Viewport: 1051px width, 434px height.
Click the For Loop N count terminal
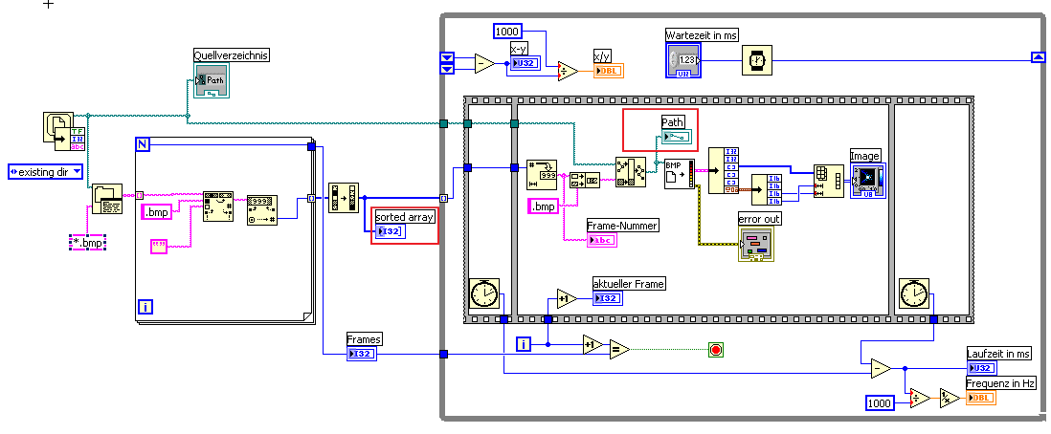point(142,144)
